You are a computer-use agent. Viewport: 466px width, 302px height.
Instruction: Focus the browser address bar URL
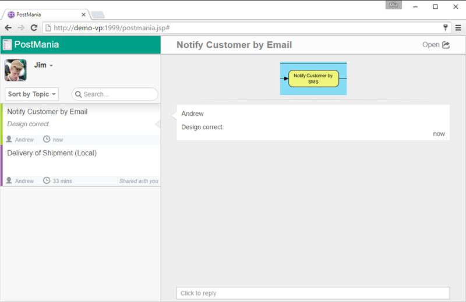pyautogui.click(x=233, y=27)
